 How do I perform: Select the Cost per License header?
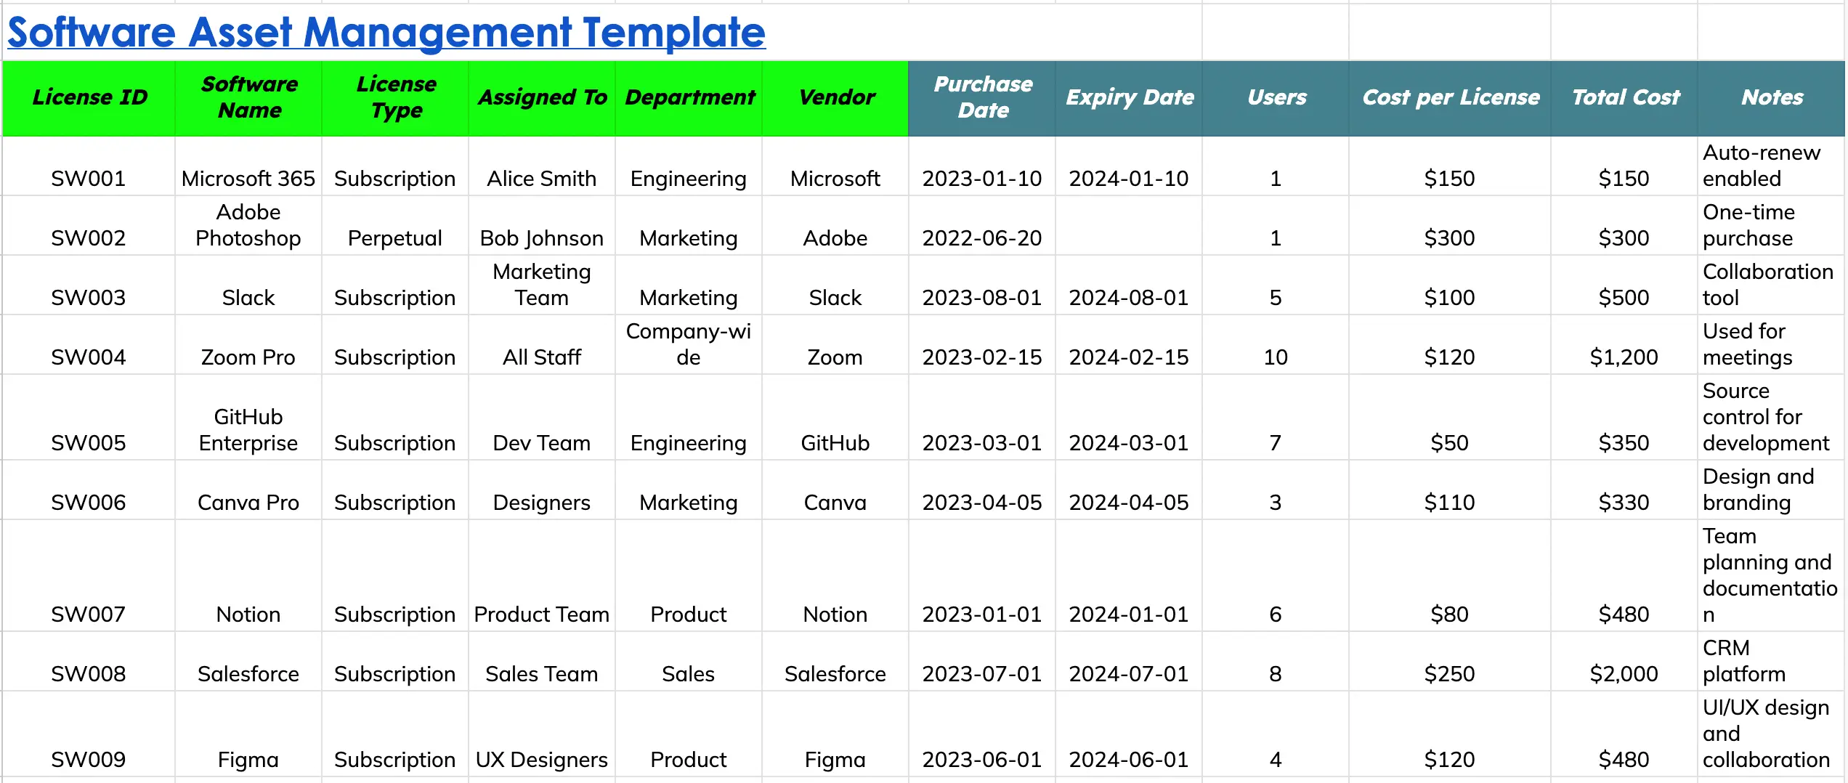pos(1450,97)
